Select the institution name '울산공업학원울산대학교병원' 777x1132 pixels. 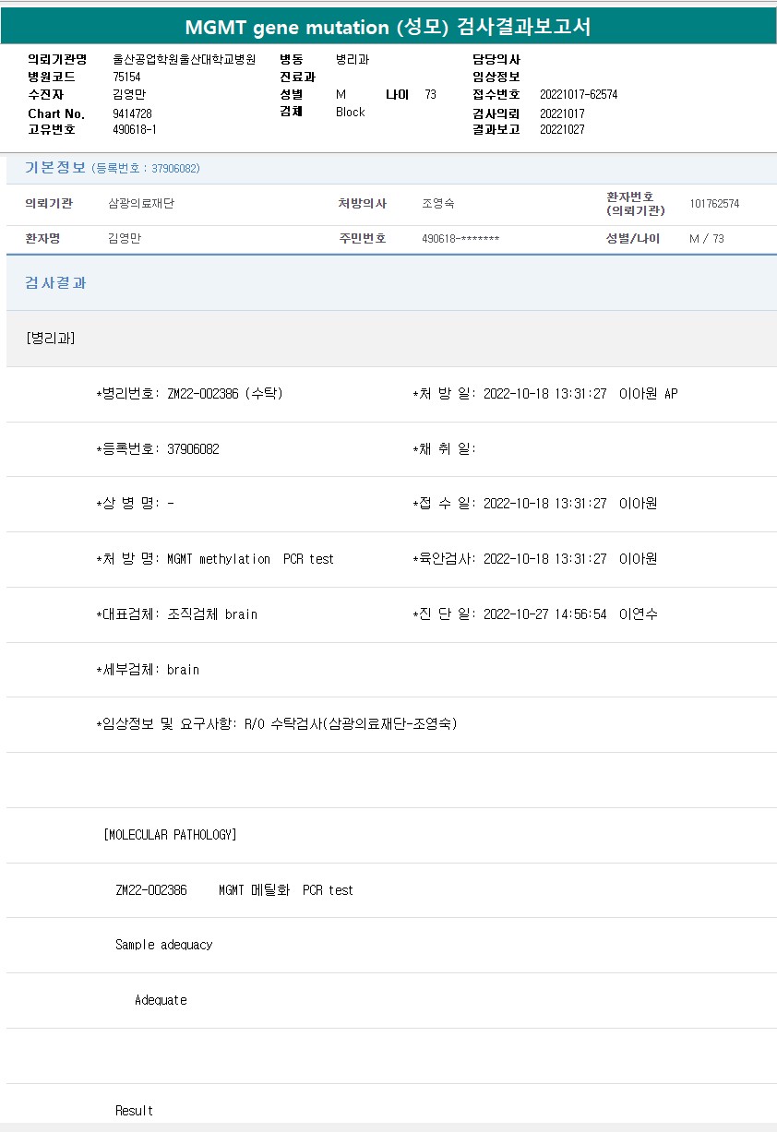tap(184, 60)
